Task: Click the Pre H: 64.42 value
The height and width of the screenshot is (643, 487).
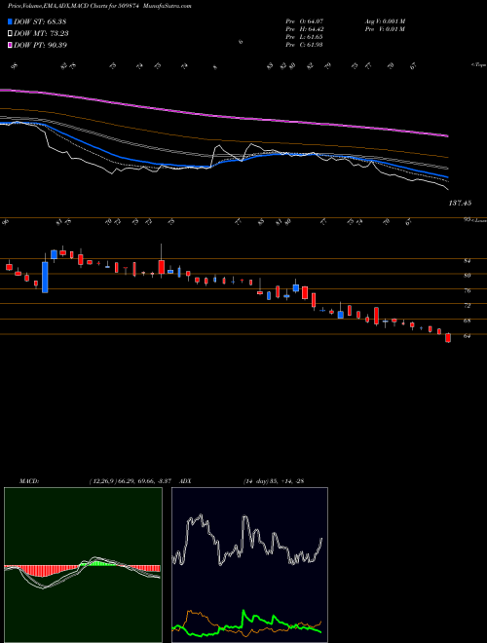Action: (x=304, y=29)
